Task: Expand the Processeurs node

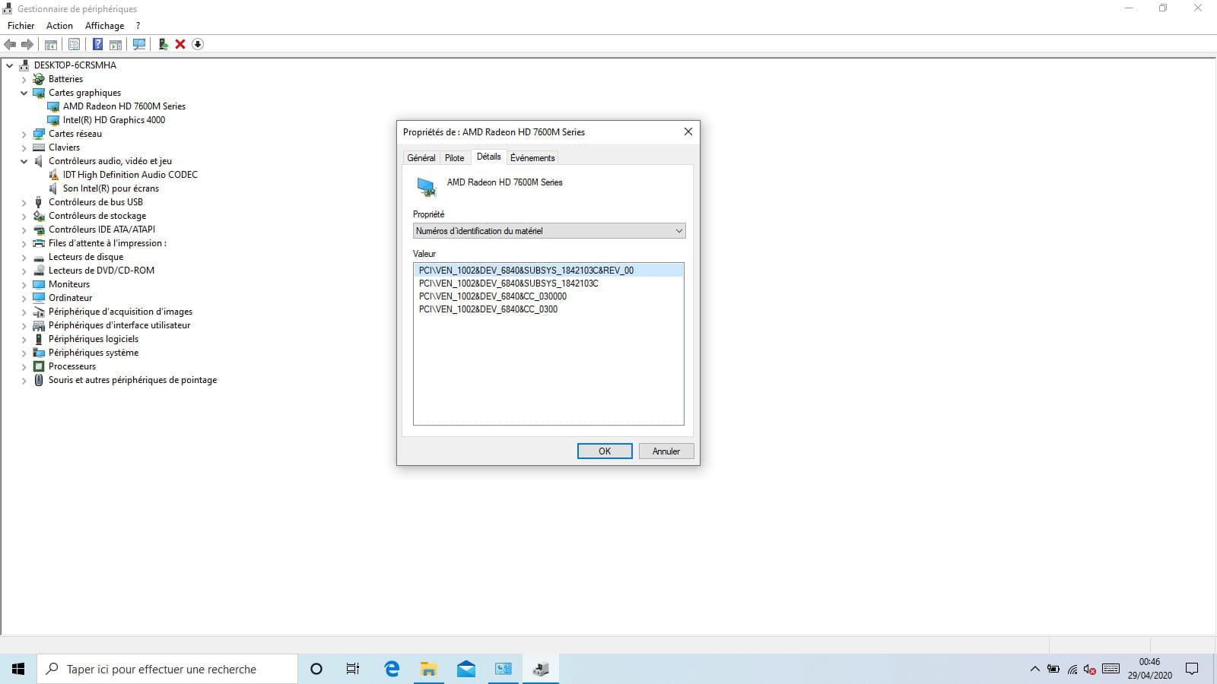Action: tap(24, 366)
